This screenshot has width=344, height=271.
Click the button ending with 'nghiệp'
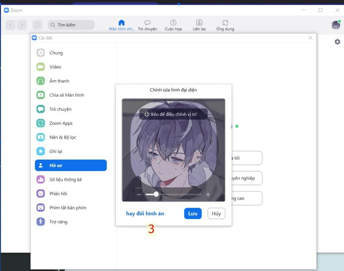point(247,178)
